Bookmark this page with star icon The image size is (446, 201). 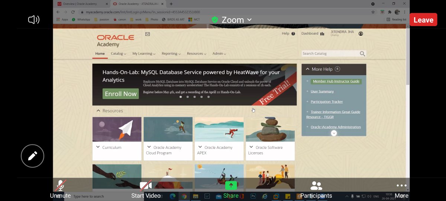(x=373, y=12)
